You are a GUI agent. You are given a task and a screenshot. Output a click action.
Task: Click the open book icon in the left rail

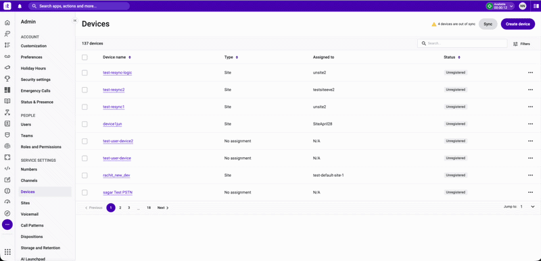pyautogui.click(x=7, y=101)
